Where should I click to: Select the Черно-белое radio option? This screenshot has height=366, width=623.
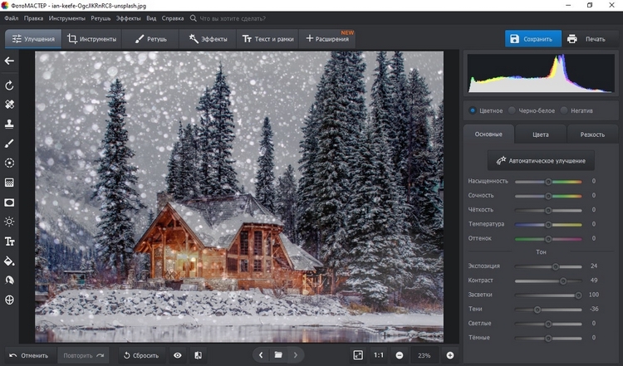coord(512,110)
